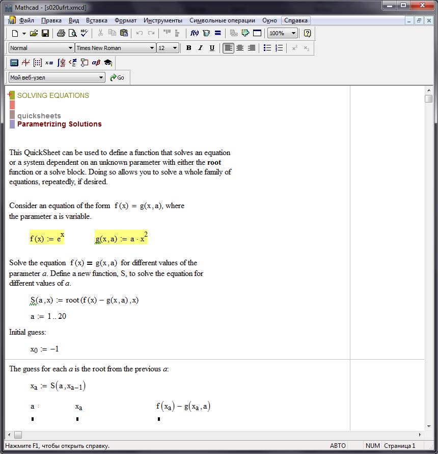Select the highlighted f(x) := e^x definition

(x=47, y=237)
